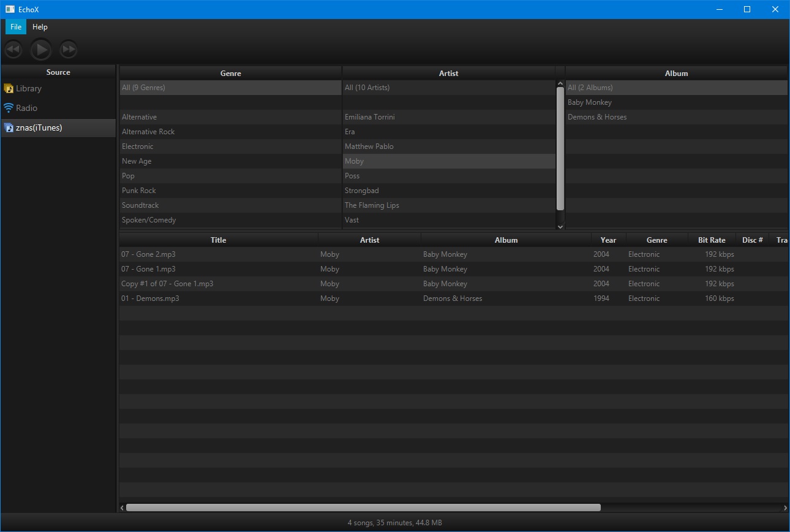Click the status bar song summary text
Viewport: 790px width, 532px height.
[395, 523]
